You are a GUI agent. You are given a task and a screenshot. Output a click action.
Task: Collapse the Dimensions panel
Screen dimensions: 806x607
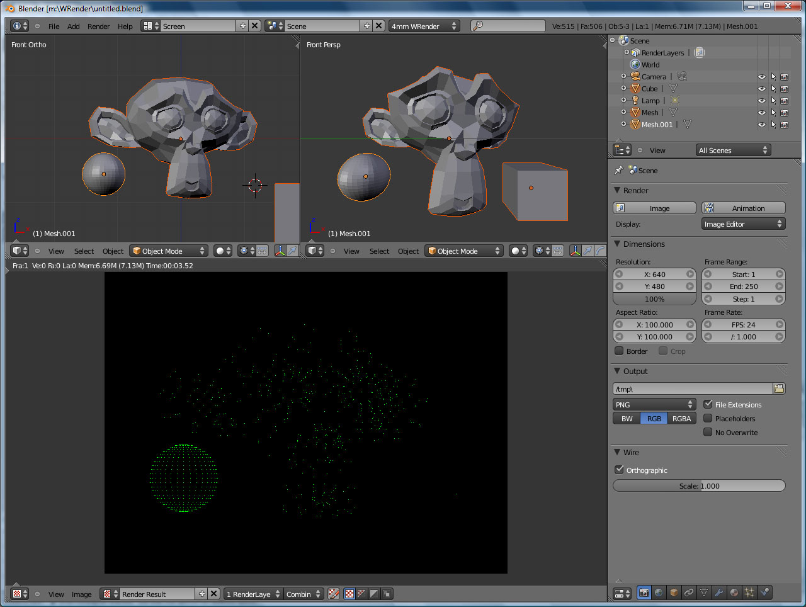click(617, 244)
